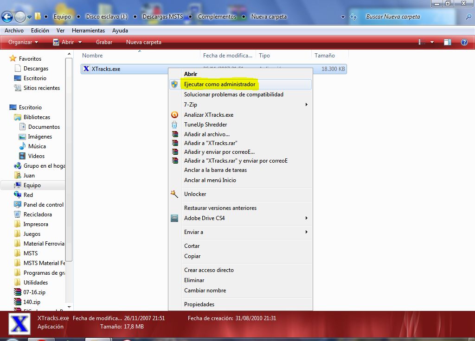Click the Buscar Nueva carpeta search field

coord(413,17)
